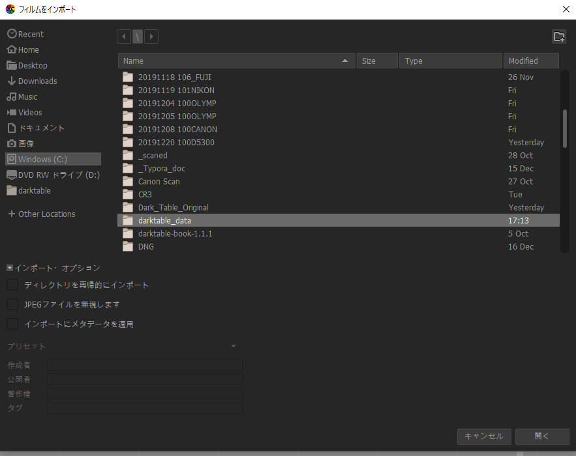576x456 pixels.
Task: Open Music in the sidebar
Action: point(22,97)
